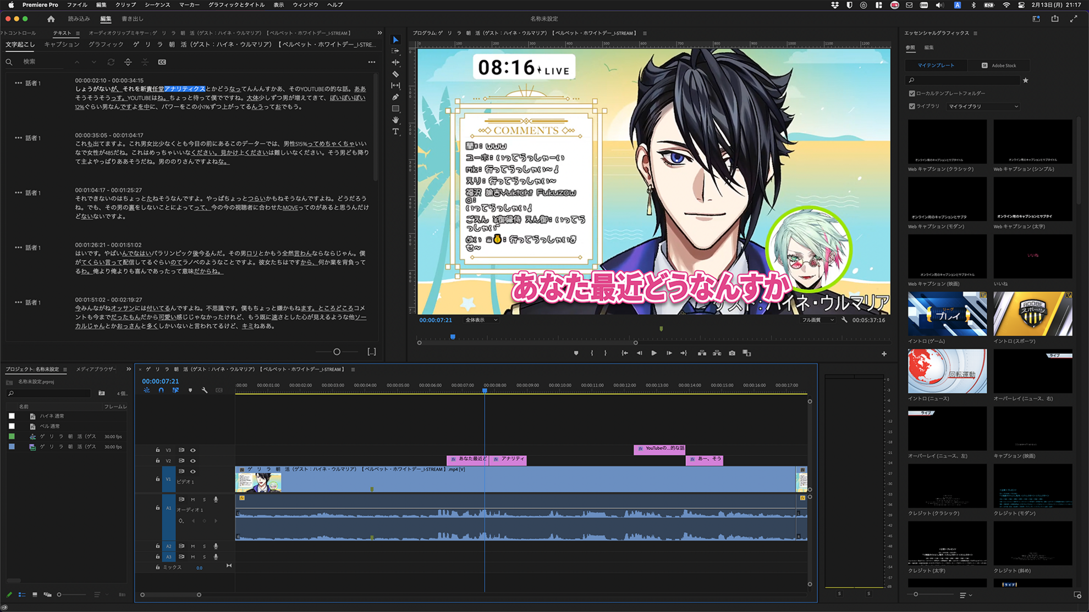Open the timeline settings wrench icon
The image size is (1089, 612).
(205, 390)
